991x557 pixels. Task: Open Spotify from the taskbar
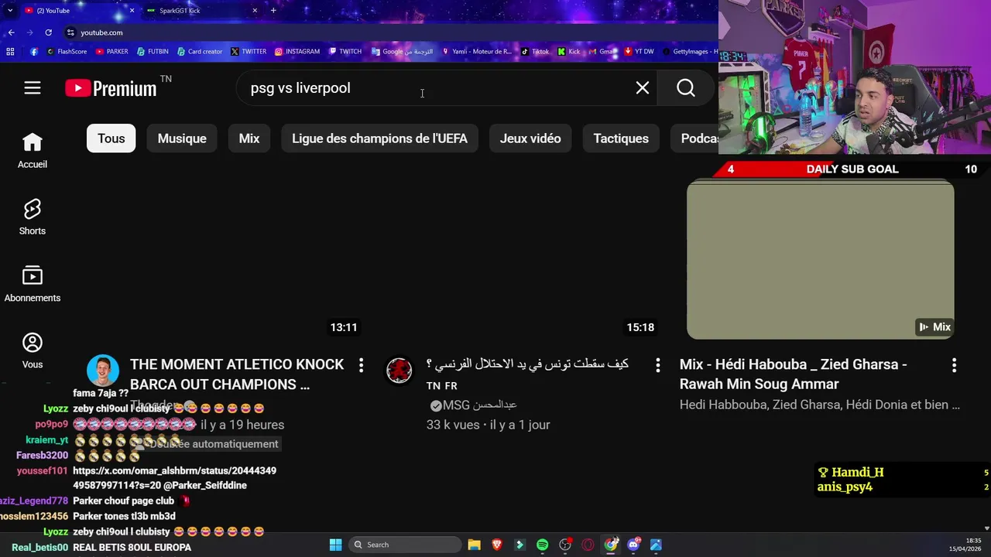(543, 545)
